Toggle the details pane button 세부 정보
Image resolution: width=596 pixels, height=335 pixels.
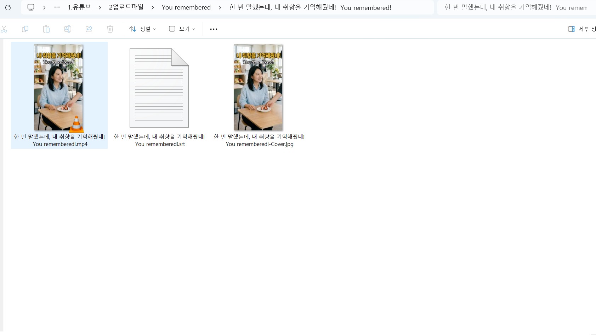[582, 29]
